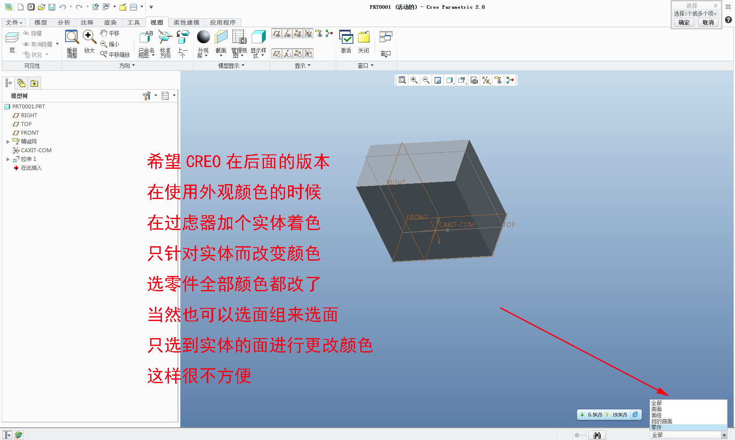This screenshot has height=440, width=735.
Task: Choose 面组 in the selection filter list
Action: coord(688,415)
